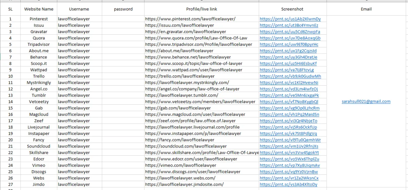Select the https://gab.com/lawofficelawyer cell
Viewport: 408px width, 190px height.
point(202,108)
